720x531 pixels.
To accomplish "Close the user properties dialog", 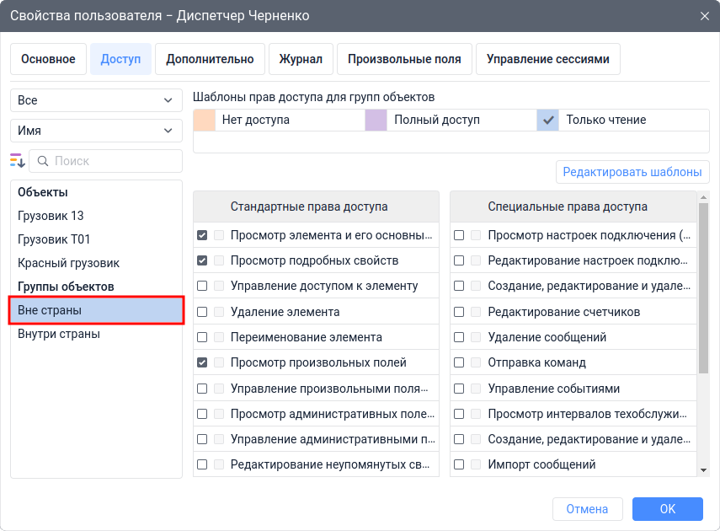I will pos(704,16).
